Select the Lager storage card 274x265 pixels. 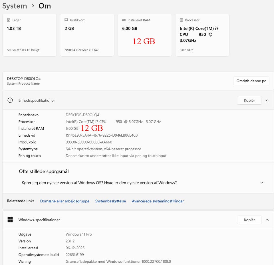tap(29, 35)
